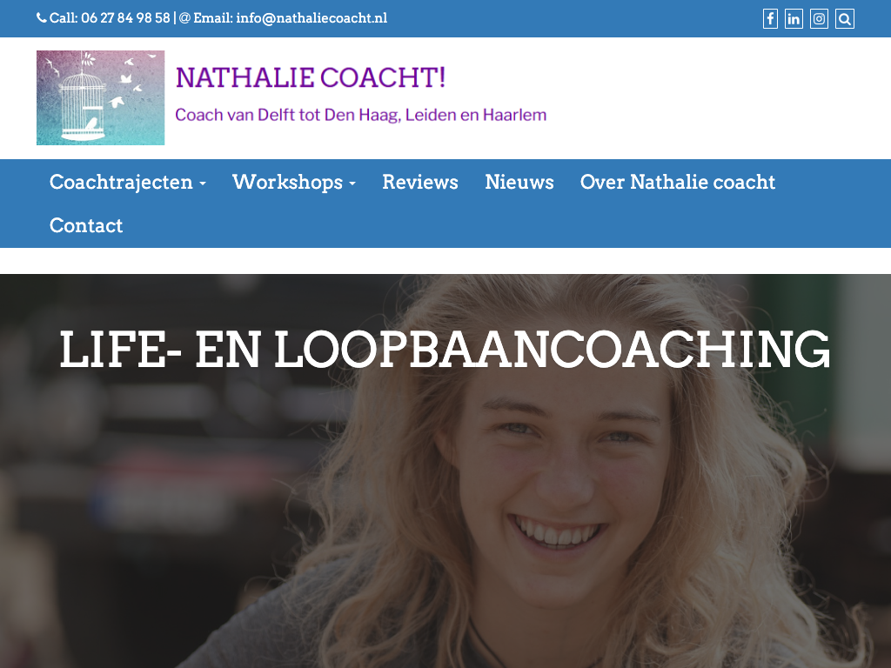The width and height of the screenshot is (891, 668).
Task: Click the info@nathaliecoacht.nl email address
Action: tap(312, 18)
